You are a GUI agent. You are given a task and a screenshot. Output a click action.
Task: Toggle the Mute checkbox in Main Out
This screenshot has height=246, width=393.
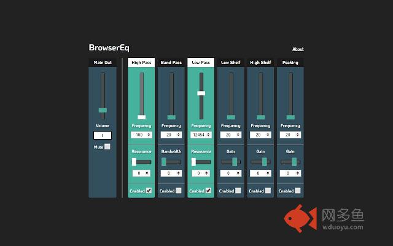[x=107, y=146]
